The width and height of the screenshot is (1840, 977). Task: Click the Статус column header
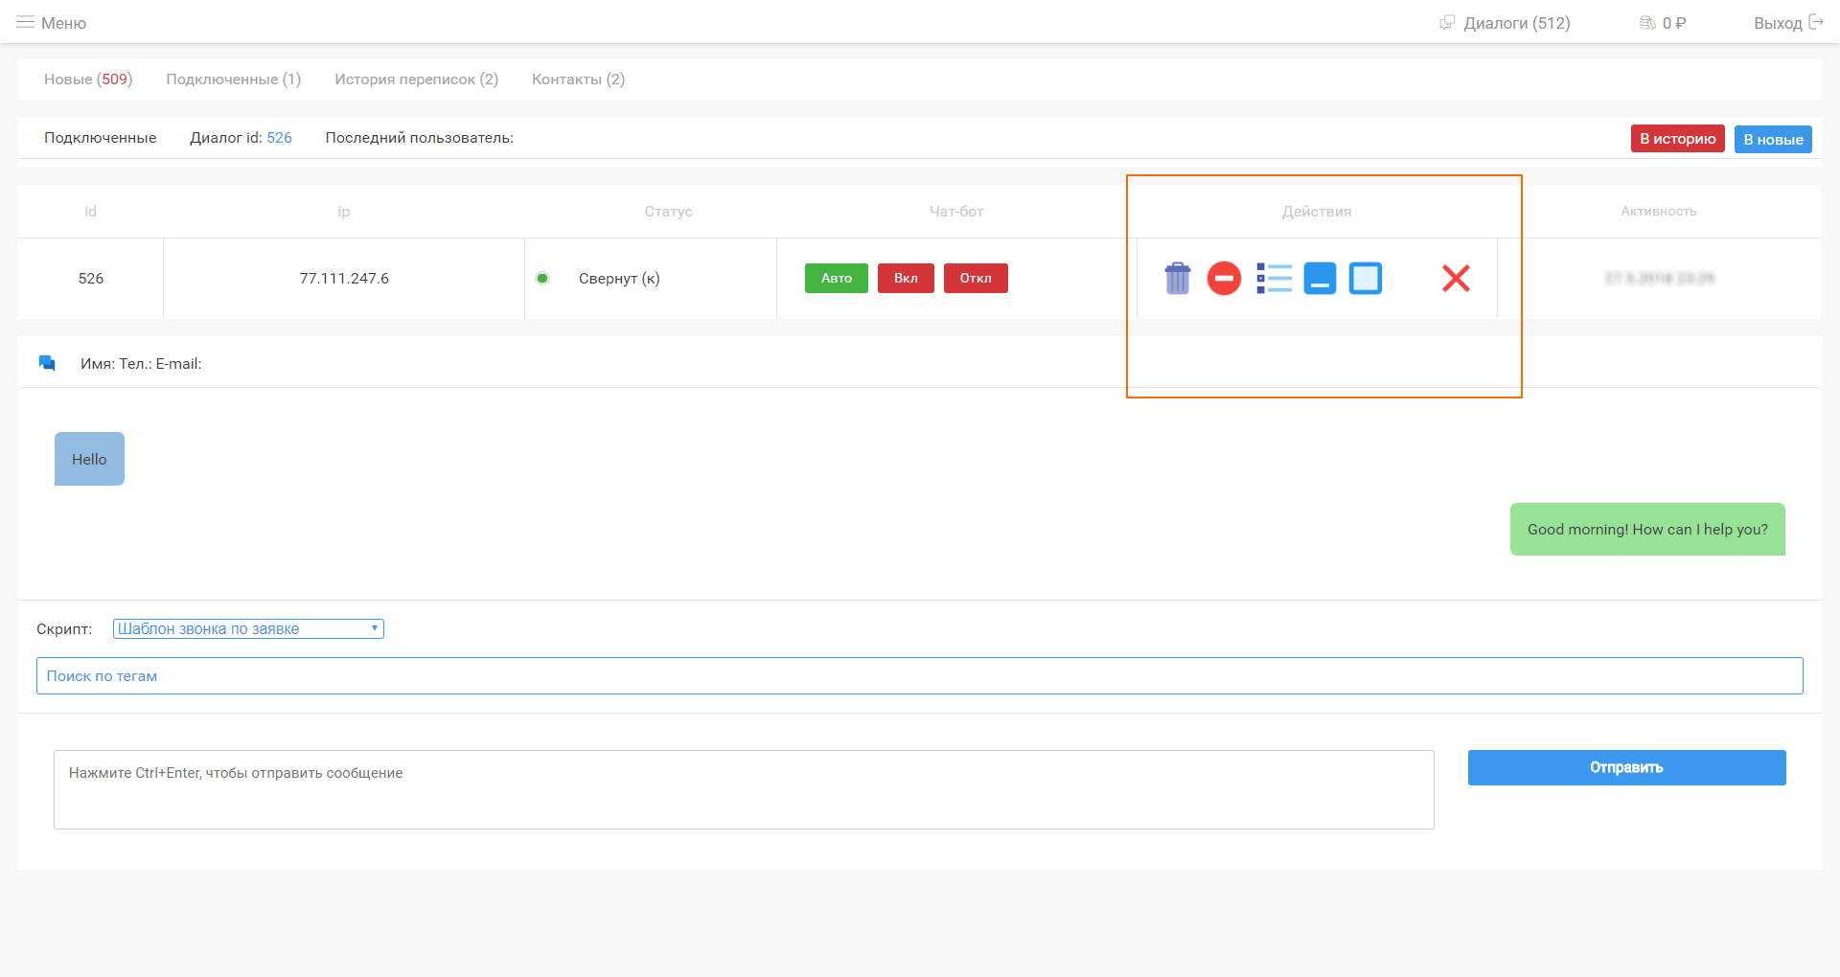(668, 211)
